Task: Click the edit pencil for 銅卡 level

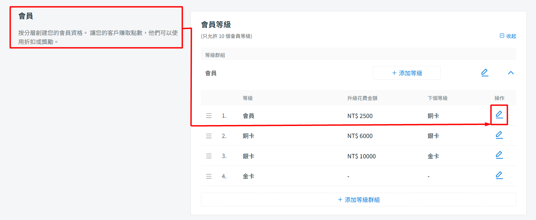Action: pyautogui.click(x=499, y=135)
